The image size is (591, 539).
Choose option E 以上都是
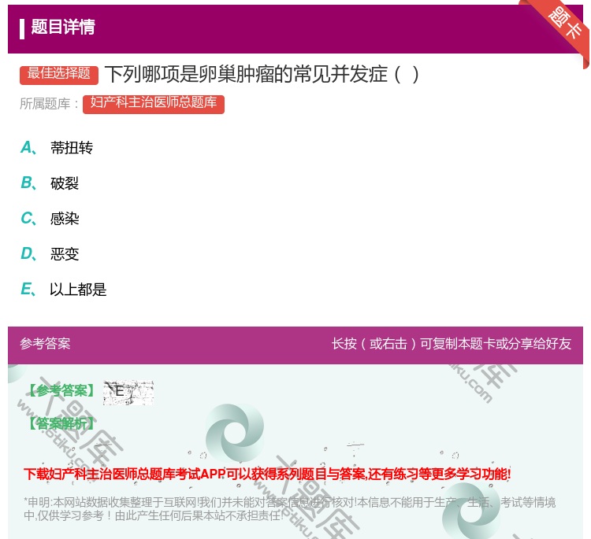point(77,290)
